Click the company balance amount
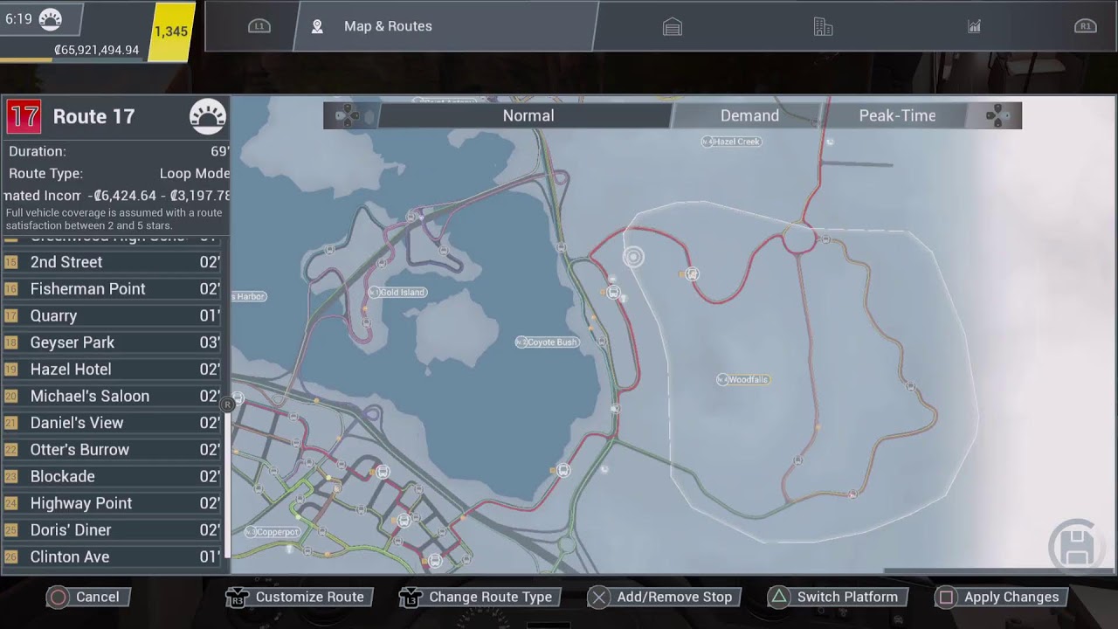The image size is (1118, 629). coord(96,50)
